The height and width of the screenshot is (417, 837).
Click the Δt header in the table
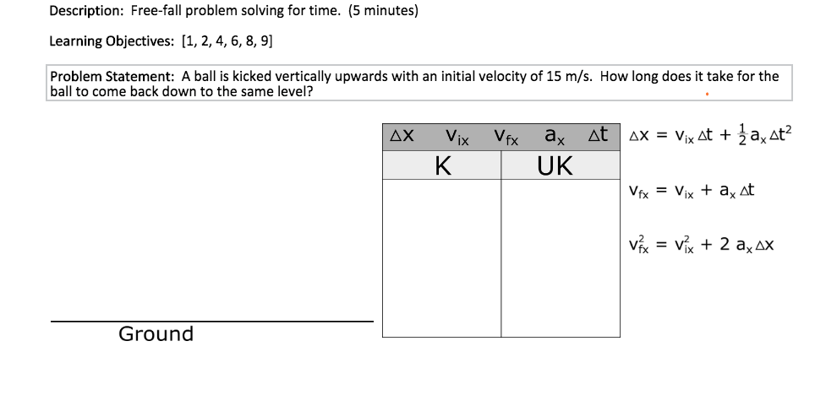(x=599, y=135)
